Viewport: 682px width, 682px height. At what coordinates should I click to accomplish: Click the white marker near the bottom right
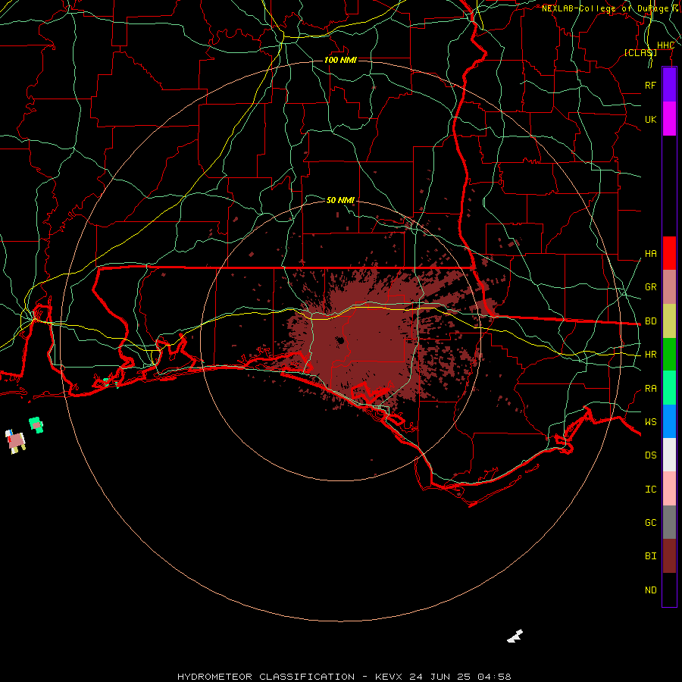(515, 636)
